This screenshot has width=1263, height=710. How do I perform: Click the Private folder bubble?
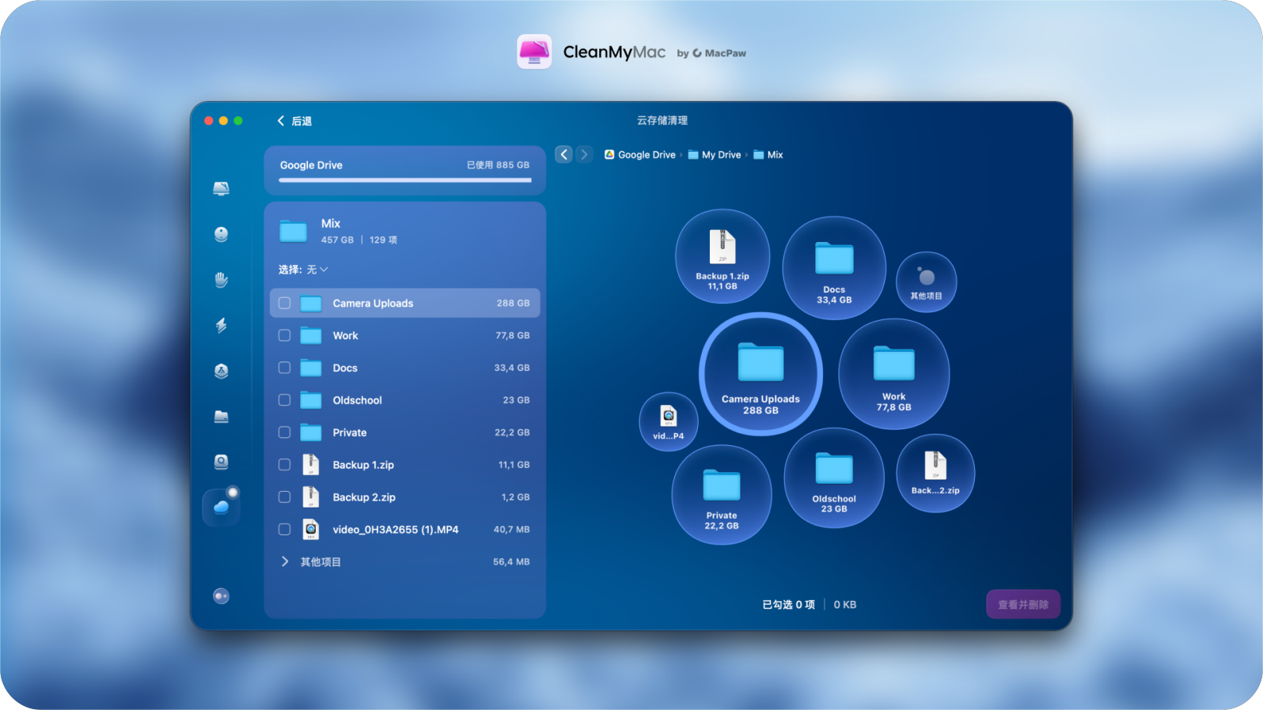[x=722, y=495]
